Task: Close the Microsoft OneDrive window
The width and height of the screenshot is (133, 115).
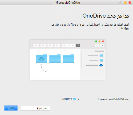Action: point(130,3)
